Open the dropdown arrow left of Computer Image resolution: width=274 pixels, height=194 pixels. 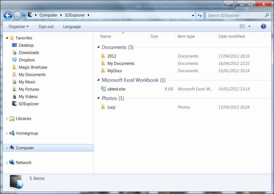coord(36,15)
